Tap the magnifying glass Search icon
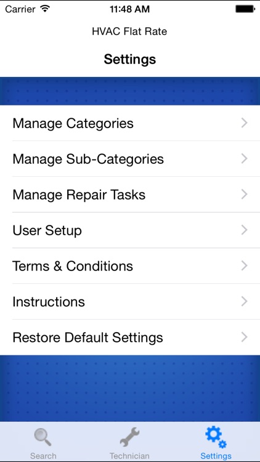This screenshot has height=462, width=260. [x=43, y=437]
